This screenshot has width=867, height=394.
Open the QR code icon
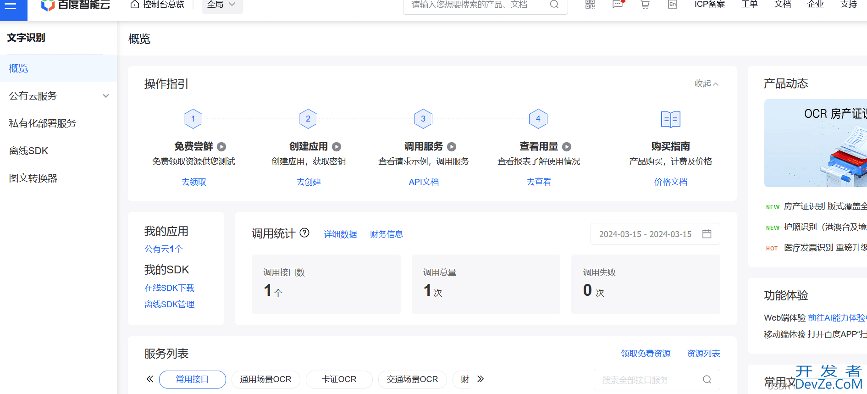click(590, 5)
